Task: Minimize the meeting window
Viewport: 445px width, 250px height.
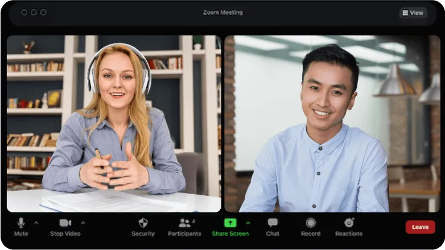Action: click(34, 13)
